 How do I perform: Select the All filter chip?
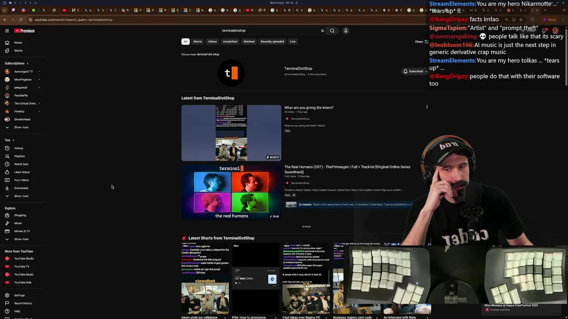(185, 42)
